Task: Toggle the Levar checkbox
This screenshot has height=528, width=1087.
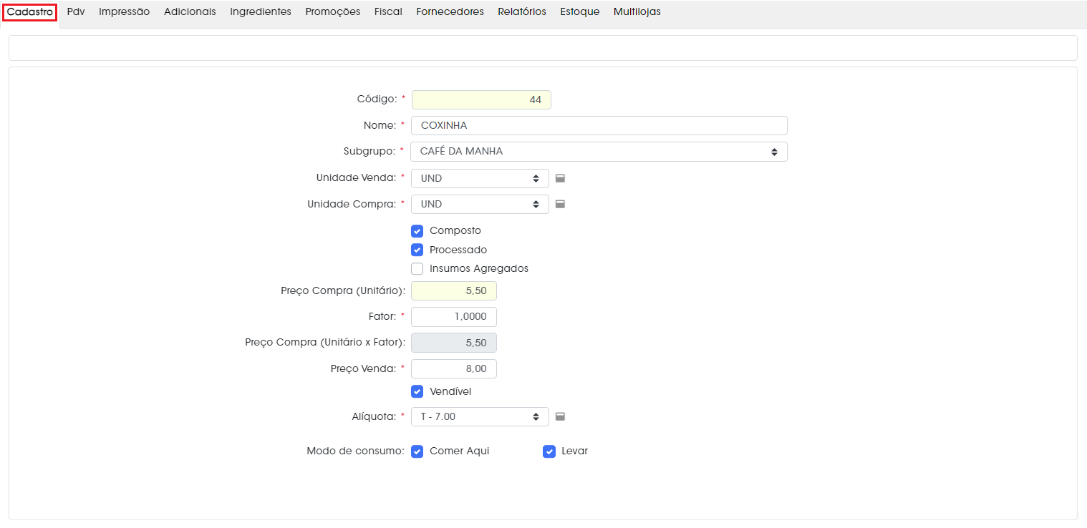Action: tap(549, 451)
